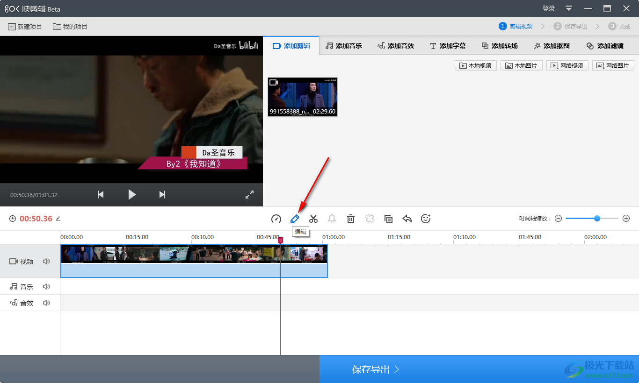Jump to next frame in preview
The image size is (639, 383).
point(162,195)
